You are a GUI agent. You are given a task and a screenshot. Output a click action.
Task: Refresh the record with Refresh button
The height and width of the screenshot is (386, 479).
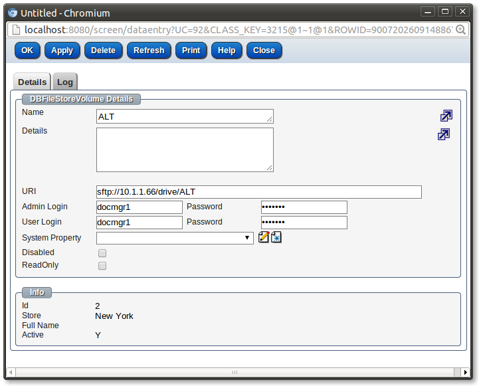(149, 50)
